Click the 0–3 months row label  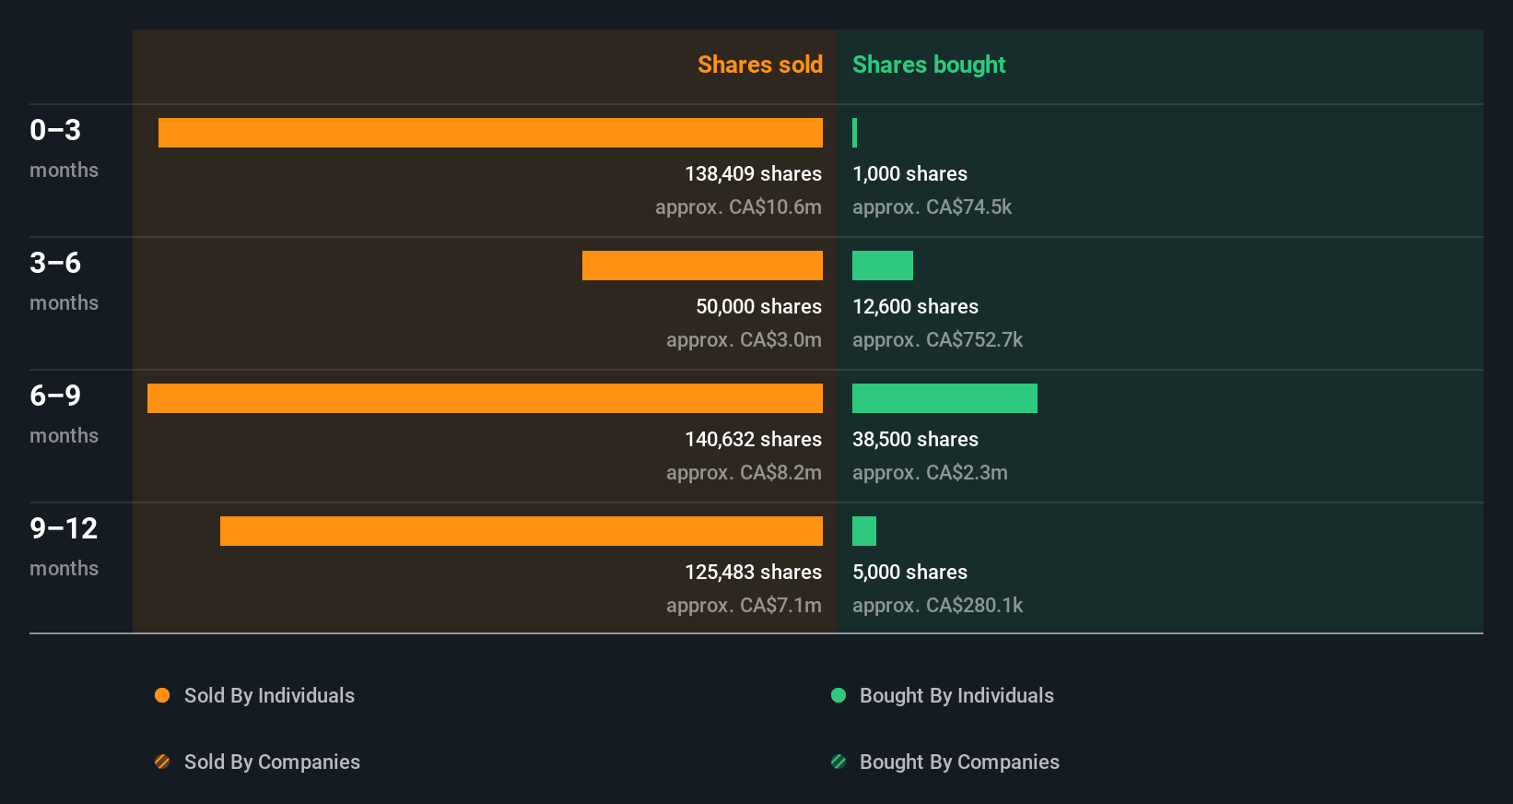coord(64,148)
